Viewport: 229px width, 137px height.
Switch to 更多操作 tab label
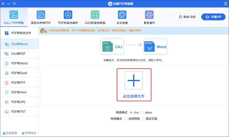coord(149,23)
